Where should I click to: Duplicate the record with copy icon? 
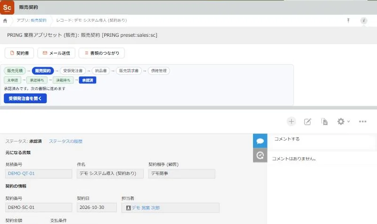coord(324,122)
